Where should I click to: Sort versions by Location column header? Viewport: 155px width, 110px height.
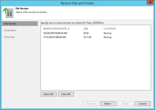[x=110, y=29]
